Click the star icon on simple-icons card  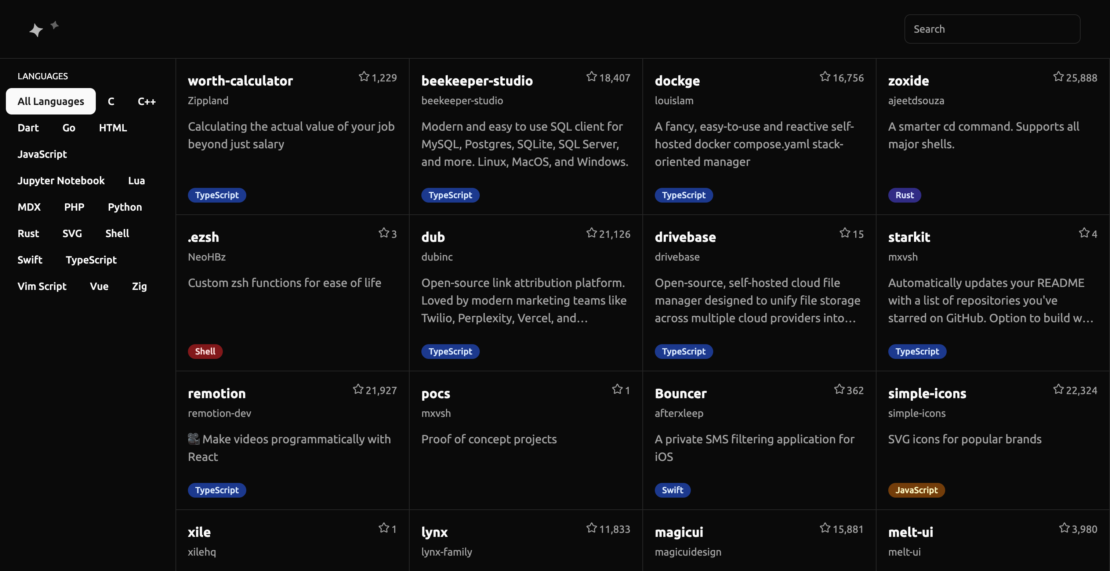(x=1059, y=390)
